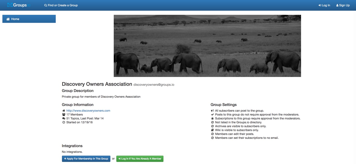This screenshot has height=164, width=356.
Task: Open Find or Create a Group
Action: [61, 5]
